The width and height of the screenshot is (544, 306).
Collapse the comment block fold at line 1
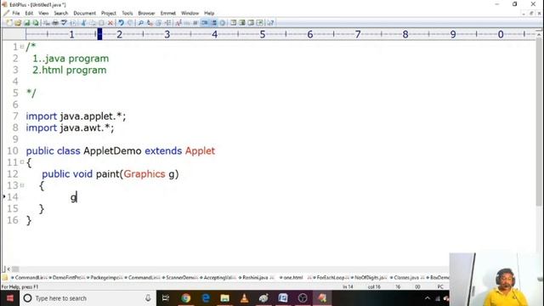coord(22,46)
